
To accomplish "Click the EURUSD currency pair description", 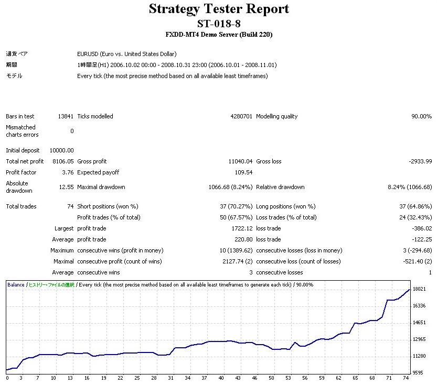I will [127, 54].
